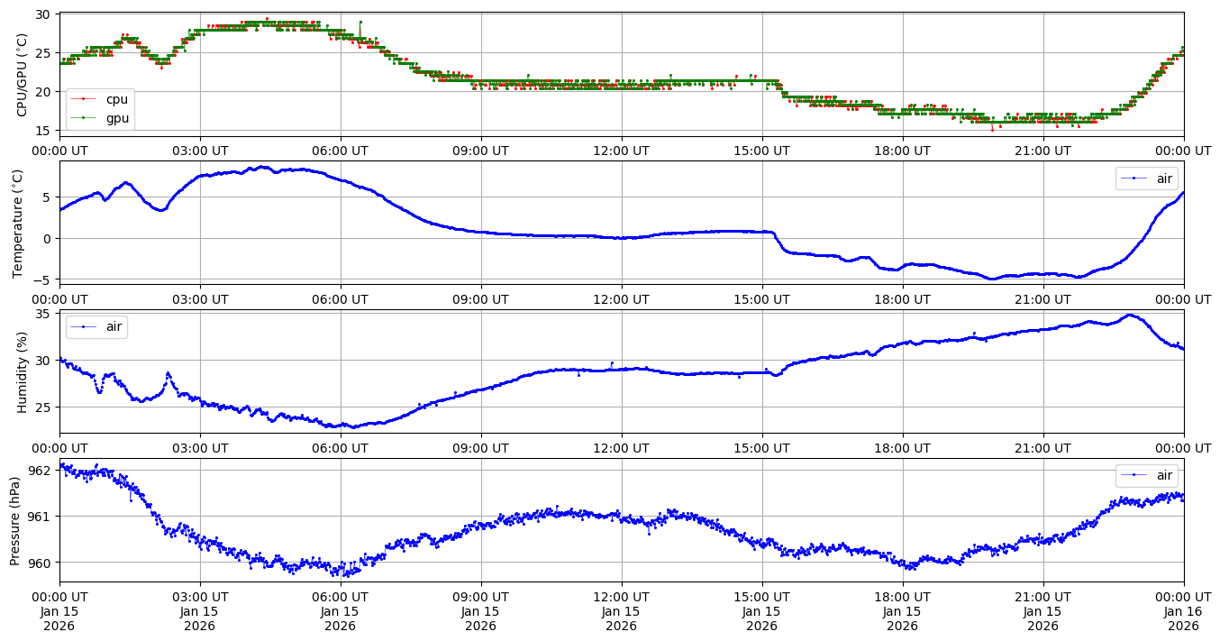Click the CPU/GPU (°C) y-axis label
The height and width of the screenshot is (641, 1220).
(x=23, y=75)
